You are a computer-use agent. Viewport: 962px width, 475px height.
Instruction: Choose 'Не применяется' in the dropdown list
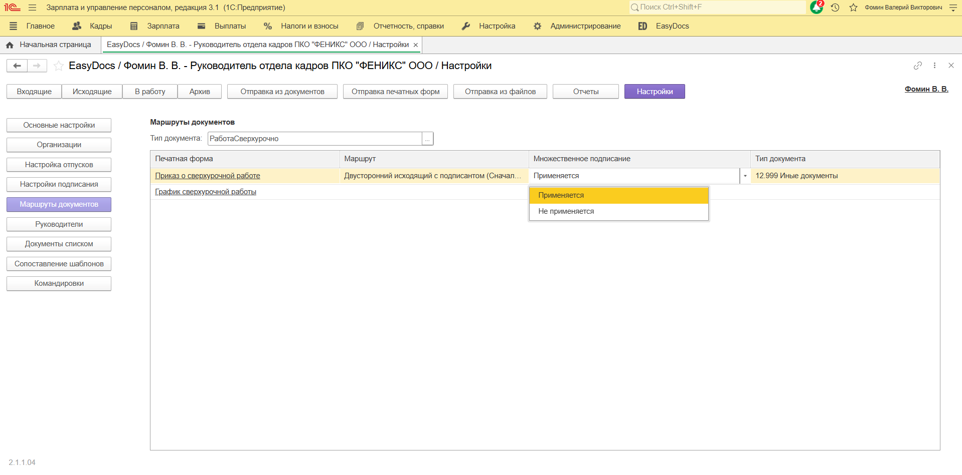(x=566, y=211)
